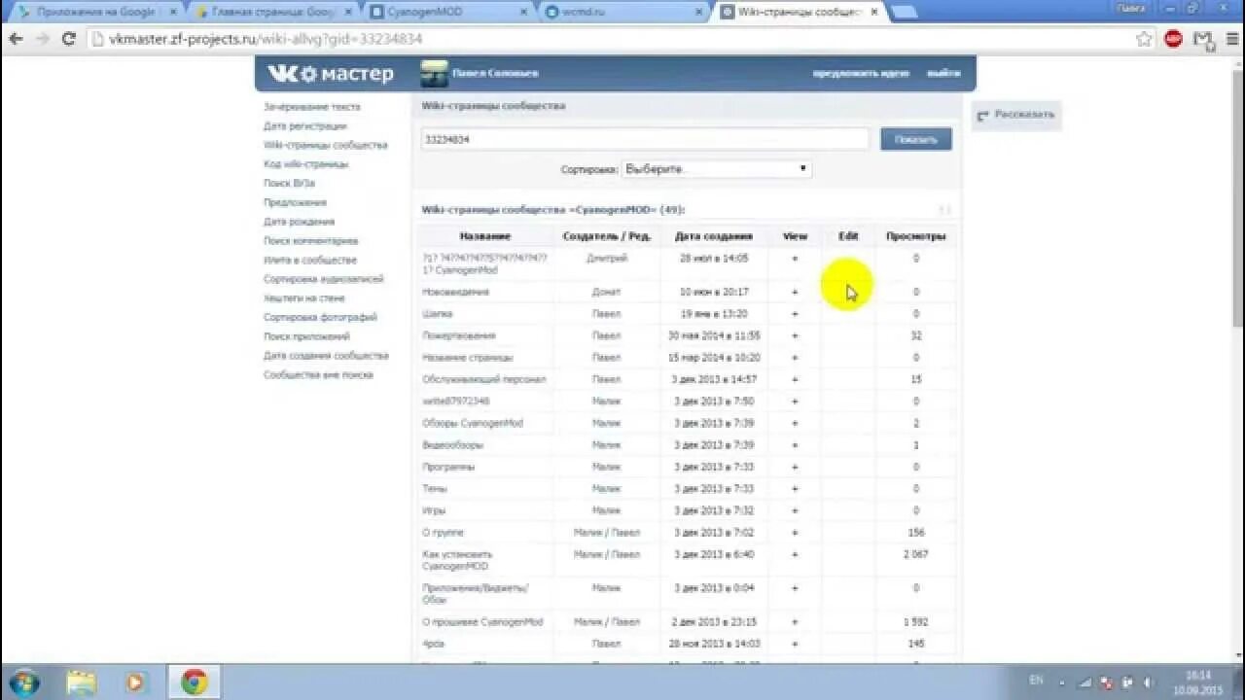Click the volume icon in system tray
1245x700 pixels.
coord(1149,682)
